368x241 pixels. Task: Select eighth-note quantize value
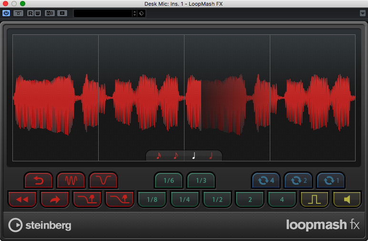tap(175, 156)
